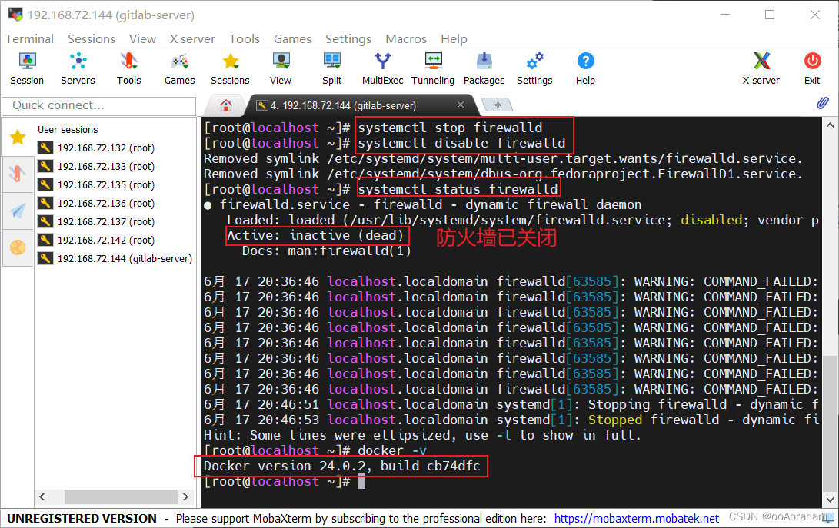This screenshot has width=839, height=528.
Task: Browse Servers from the toolbar
Action: pyautogui.click(x=78, y=68)
